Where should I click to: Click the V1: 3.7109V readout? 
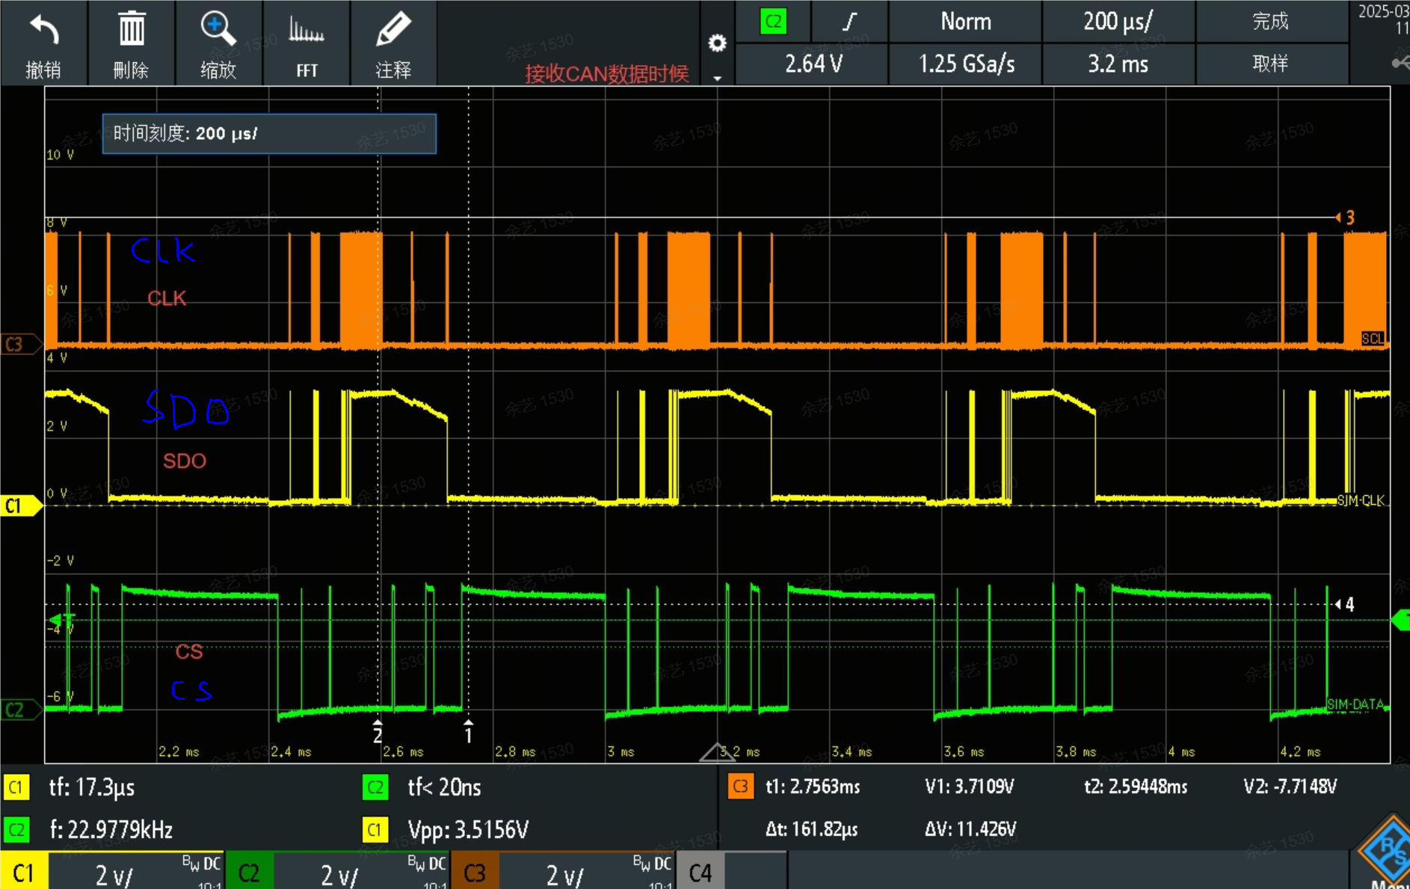(x=970, y=787)
